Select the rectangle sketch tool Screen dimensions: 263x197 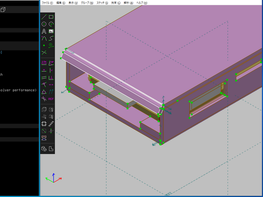[x=51, y=17]
